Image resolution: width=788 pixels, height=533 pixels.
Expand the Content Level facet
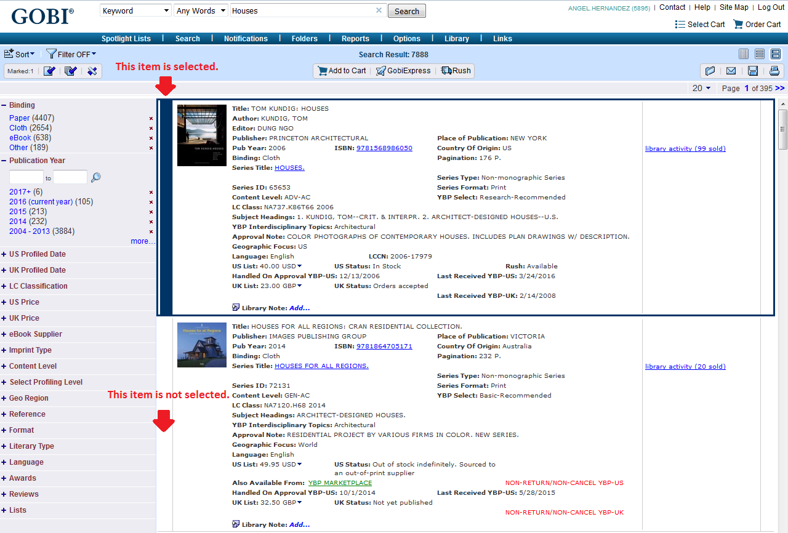tap(4, 366)
